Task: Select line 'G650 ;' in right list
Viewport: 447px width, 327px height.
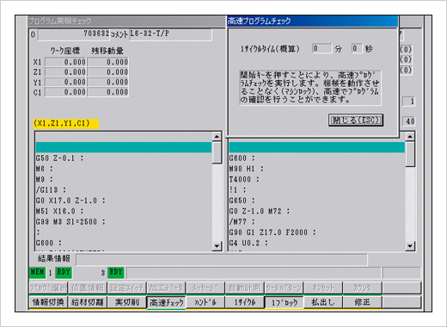Action: [x=317, y=201]
